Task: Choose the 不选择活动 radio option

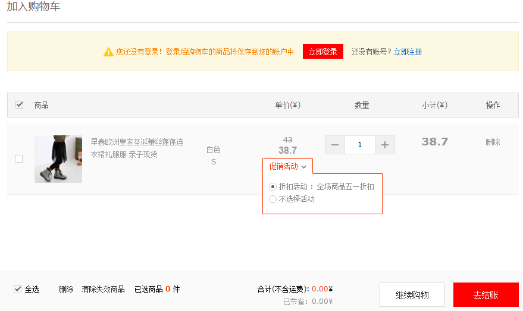Action: 273,199
